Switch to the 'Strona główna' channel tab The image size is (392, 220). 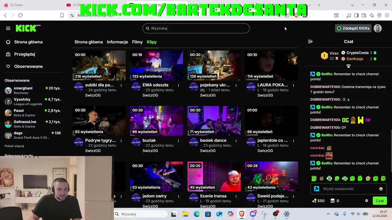click(89, 42)
